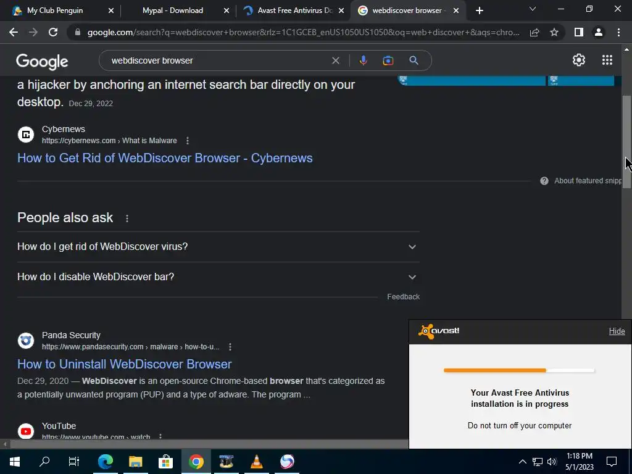Open Task View in the taskbar
Viewport: 632px width, 474px height.
click(74, 462)
